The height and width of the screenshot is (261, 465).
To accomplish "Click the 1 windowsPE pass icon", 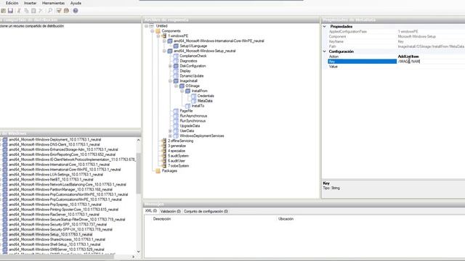I will (164, 36).
